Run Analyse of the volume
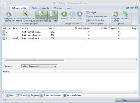140x103 pixels. (91, 12)
